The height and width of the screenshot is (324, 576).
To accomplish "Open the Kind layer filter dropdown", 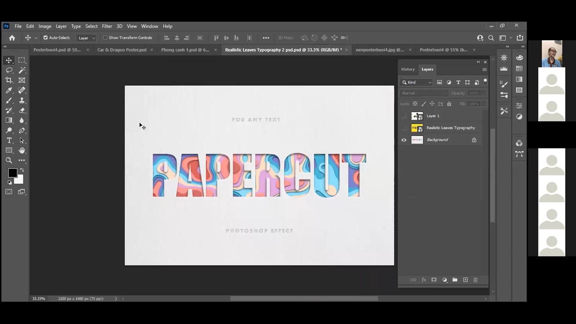I will click(x=417, y=82).
